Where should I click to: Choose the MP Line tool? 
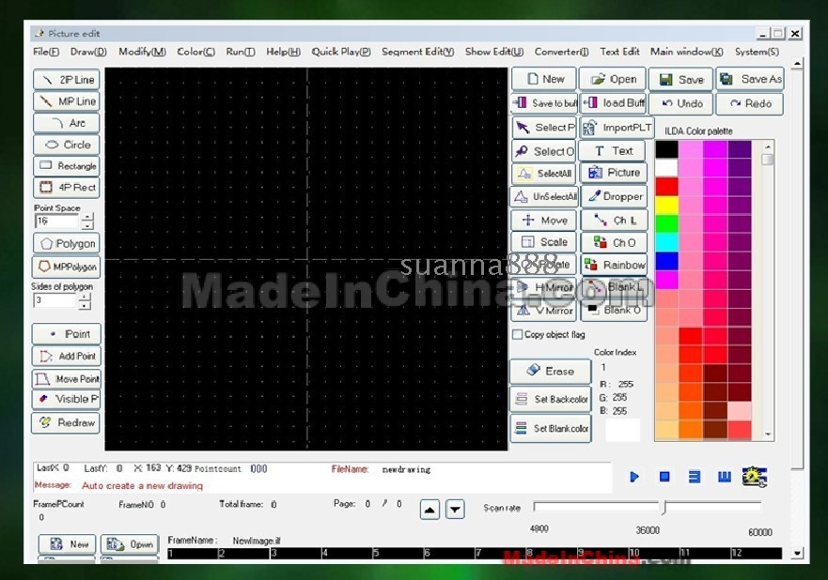(67, 101)
